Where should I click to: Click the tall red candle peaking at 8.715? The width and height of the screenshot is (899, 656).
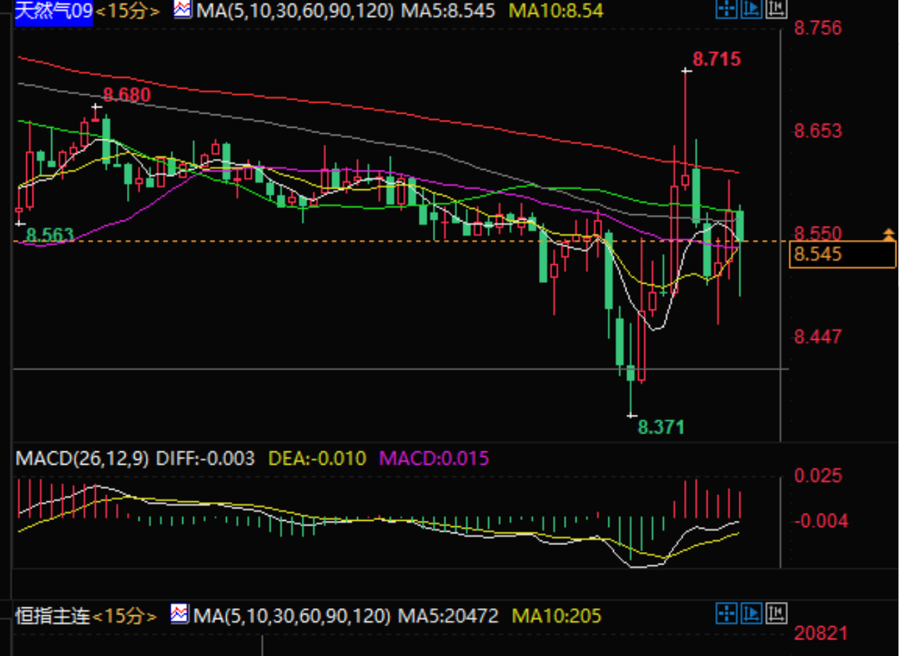[x=685, y=129]
